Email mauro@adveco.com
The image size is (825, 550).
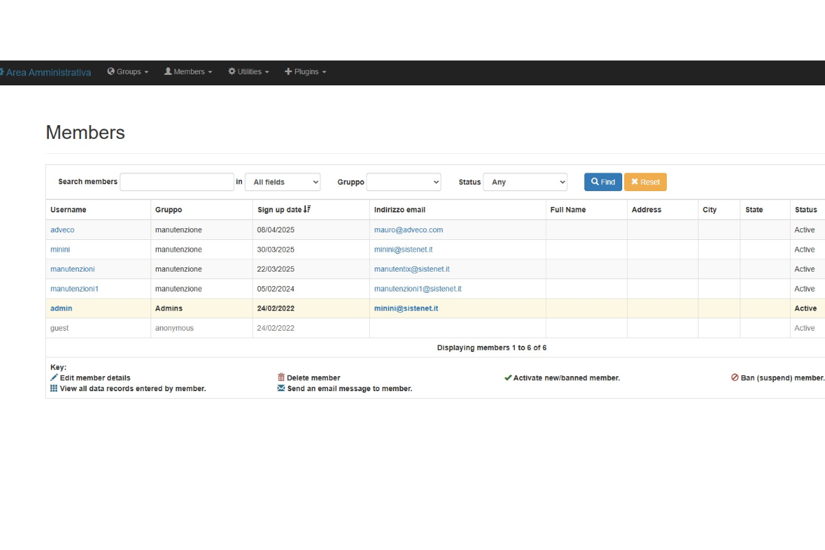pos(408,230)
